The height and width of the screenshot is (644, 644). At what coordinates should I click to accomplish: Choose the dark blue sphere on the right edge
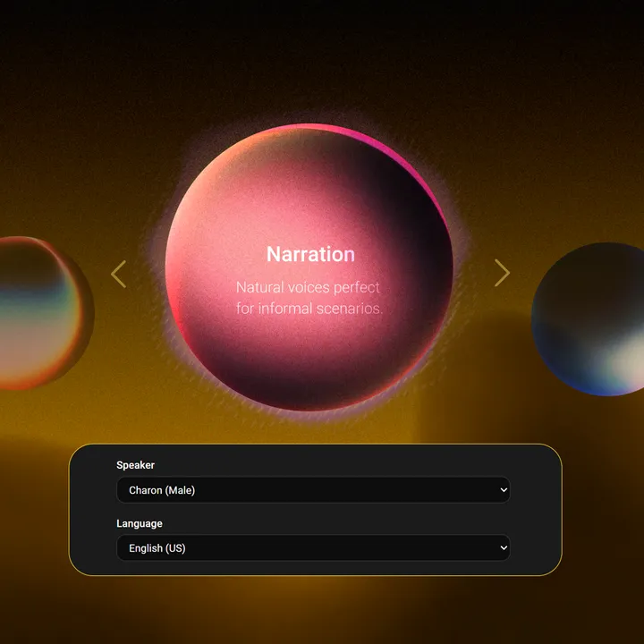[588, 319]
